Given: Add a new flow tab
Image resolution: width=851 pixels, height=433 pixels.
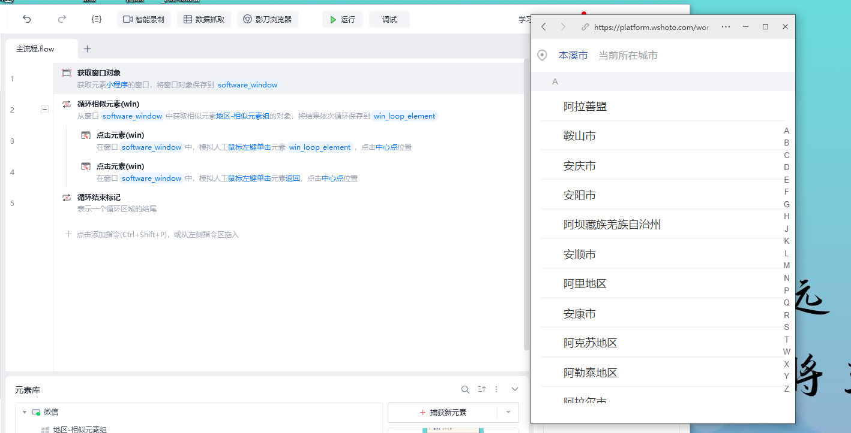Looking at the screenshot, I should coord(87,49).
